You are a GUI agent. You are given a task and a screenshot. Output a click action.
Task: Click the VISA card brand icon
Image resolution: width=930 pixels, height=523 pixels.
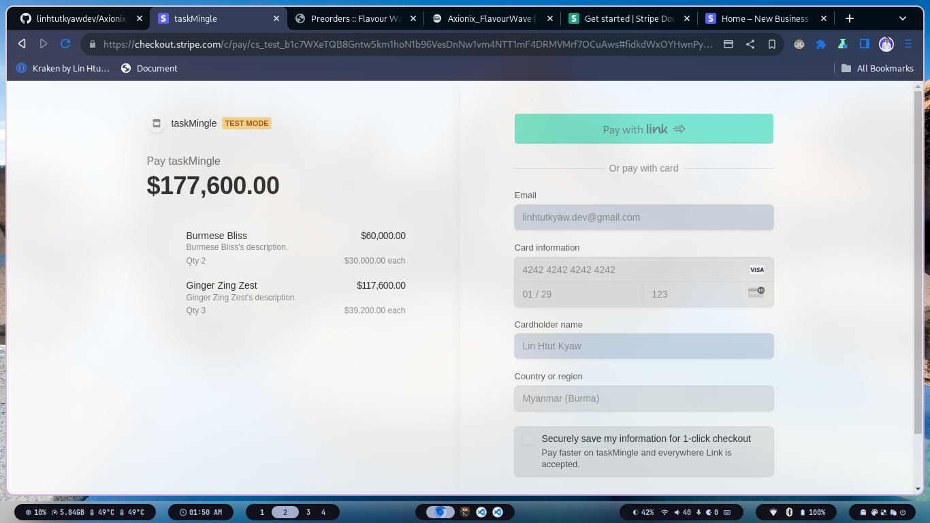click(757, 270)
